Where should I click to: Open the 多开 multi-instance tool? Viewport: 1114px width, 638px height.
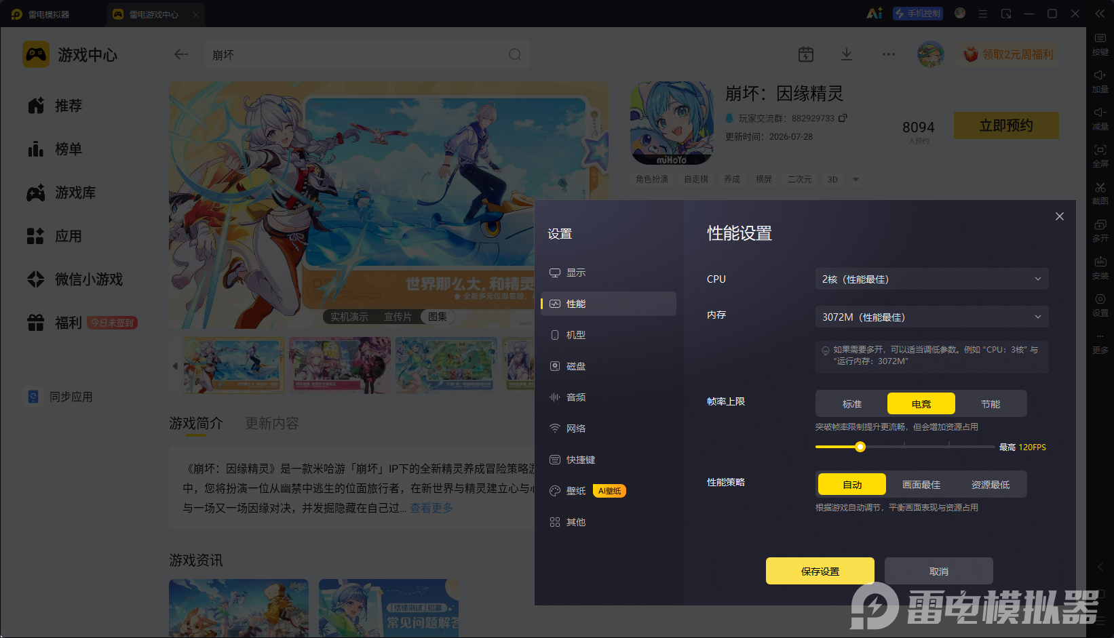pos(1100,231)
